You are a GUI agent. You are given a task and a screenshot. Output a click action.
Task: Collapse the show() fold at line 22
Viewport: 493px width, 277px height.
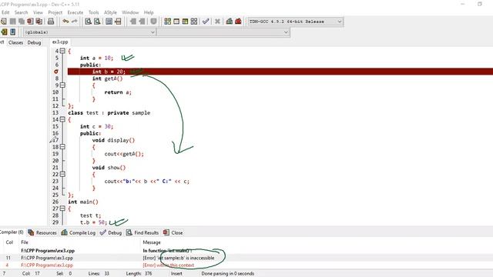tap(62, 174)
